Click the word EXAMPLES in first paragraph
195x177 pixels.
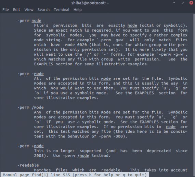coord(44,64)
